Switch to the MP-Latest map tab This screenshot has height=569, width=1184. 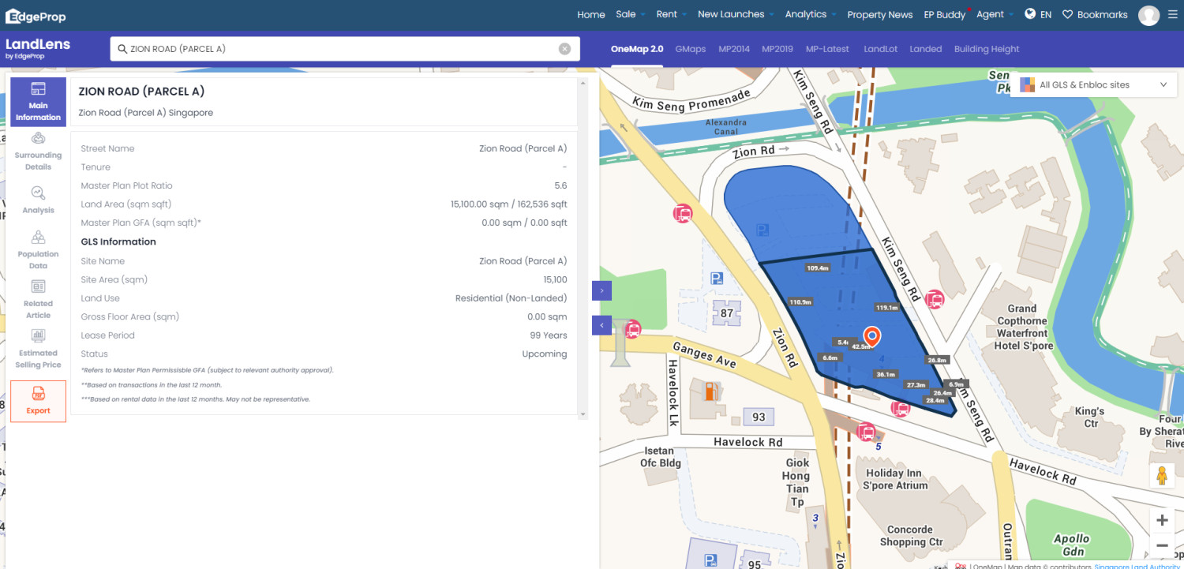pos(827,49)
